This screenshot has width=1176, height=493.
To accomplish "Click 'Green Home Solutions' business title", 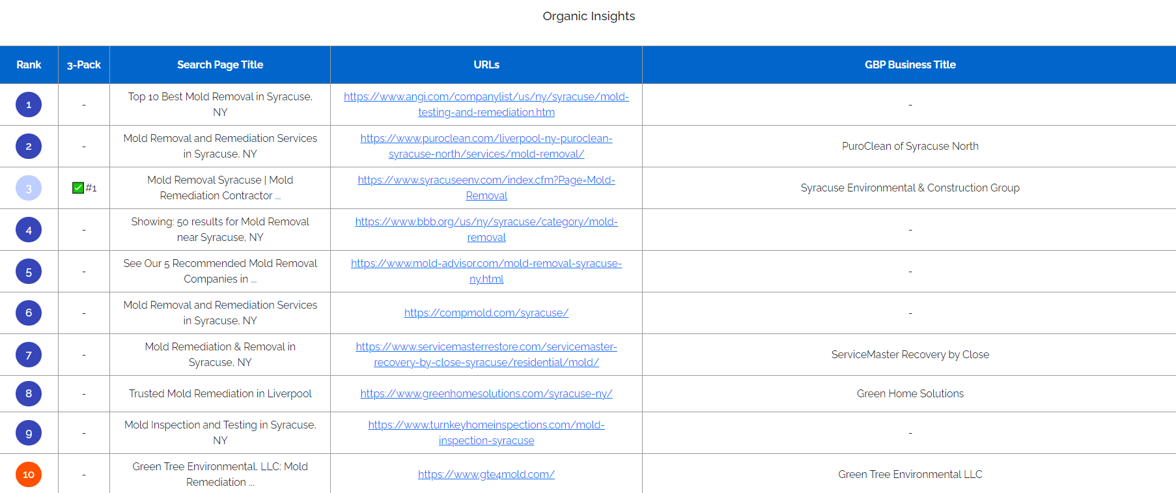I will pyautogui.click(x=910, y=393).
